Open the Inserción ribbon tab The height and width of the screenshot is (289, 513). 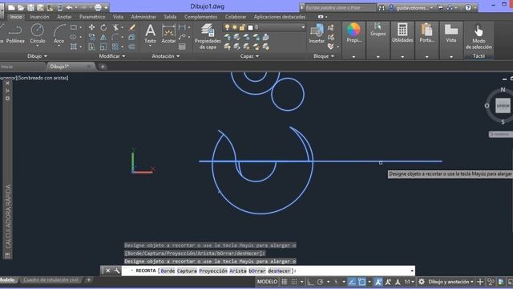tap(39, 17)
